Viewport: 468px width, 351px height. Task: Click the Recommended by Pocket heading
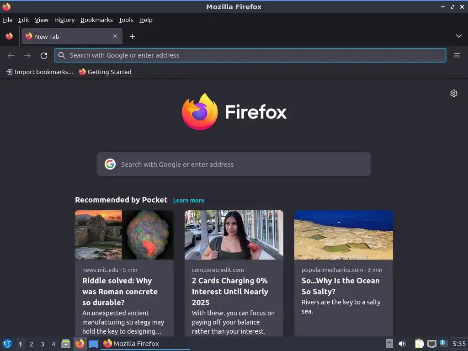point(121,200)
